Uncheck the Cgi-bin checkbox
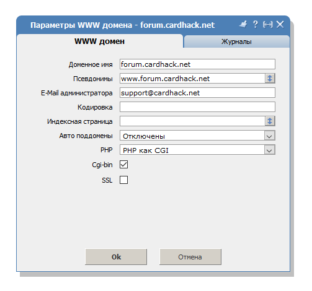Screen dimensions: 312x291 point(123,165)
